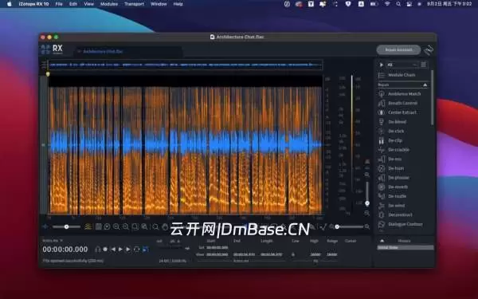This screenshot has height=299, width=478.
Task: Click the High frequency field
Action: [x=315, y=254]
